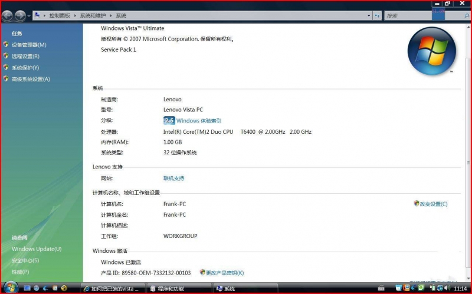Viewport: 472px width, 294px height.
Task: Click the 1.00 GB memory value
Action: [172, 142]
